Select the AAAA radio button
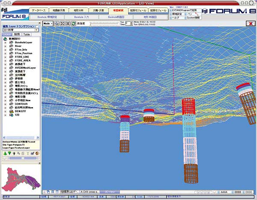Viewport: 257px width, 200px height. [x=218, y=192]
